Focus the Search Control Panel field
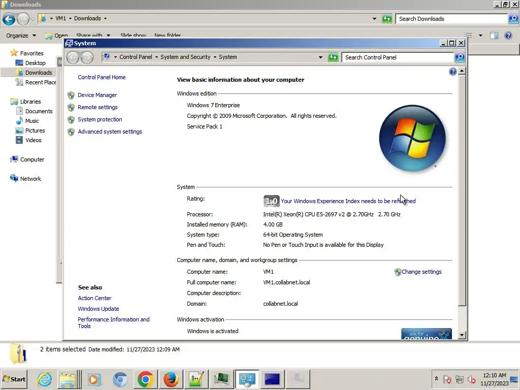This screenshot has width=520, height=390. pos(398,57)
